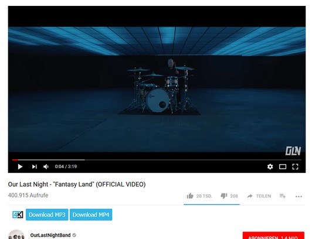Click the OLN watermark in the video
The image size is (312, 239).
[293, 151]
